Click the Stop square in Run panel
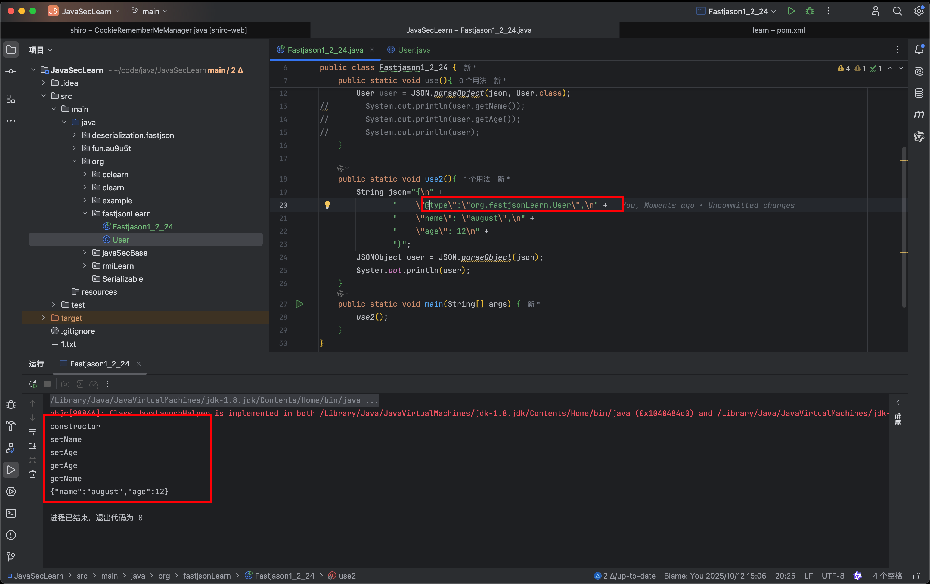This screenshot has height=584, width=930. (x=48, y=384)
